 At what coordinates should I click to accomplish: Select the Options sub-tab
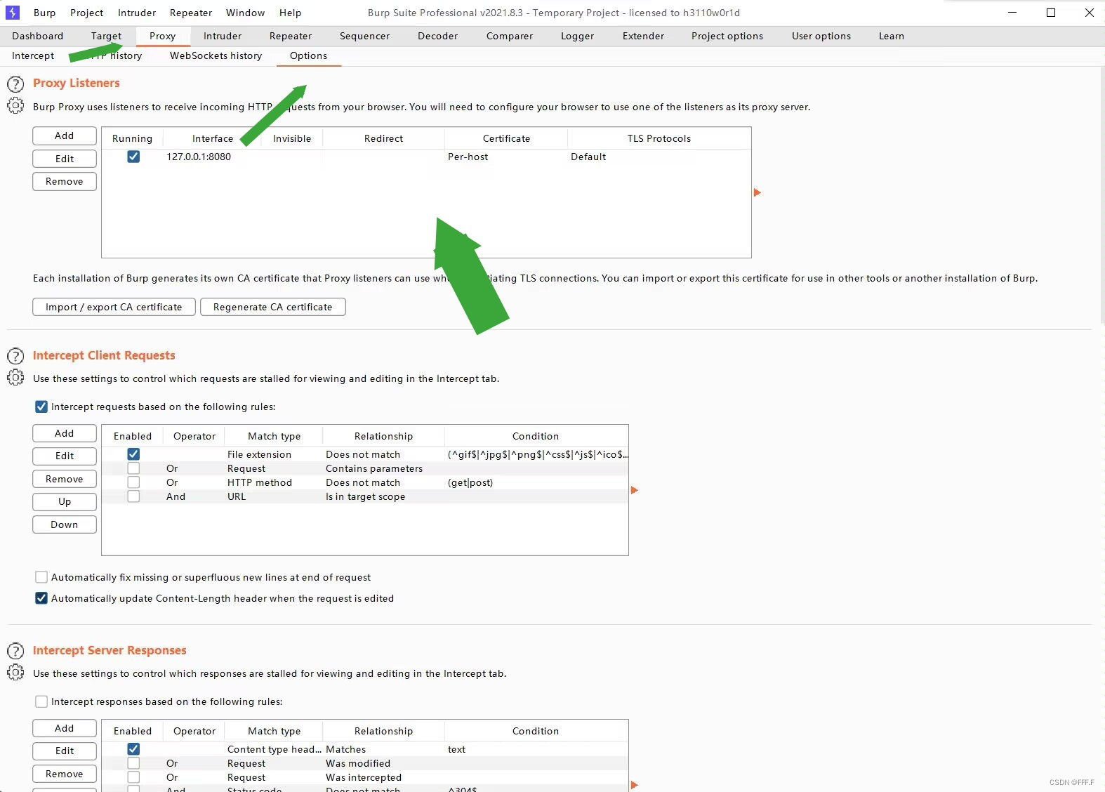coord(308,55)
